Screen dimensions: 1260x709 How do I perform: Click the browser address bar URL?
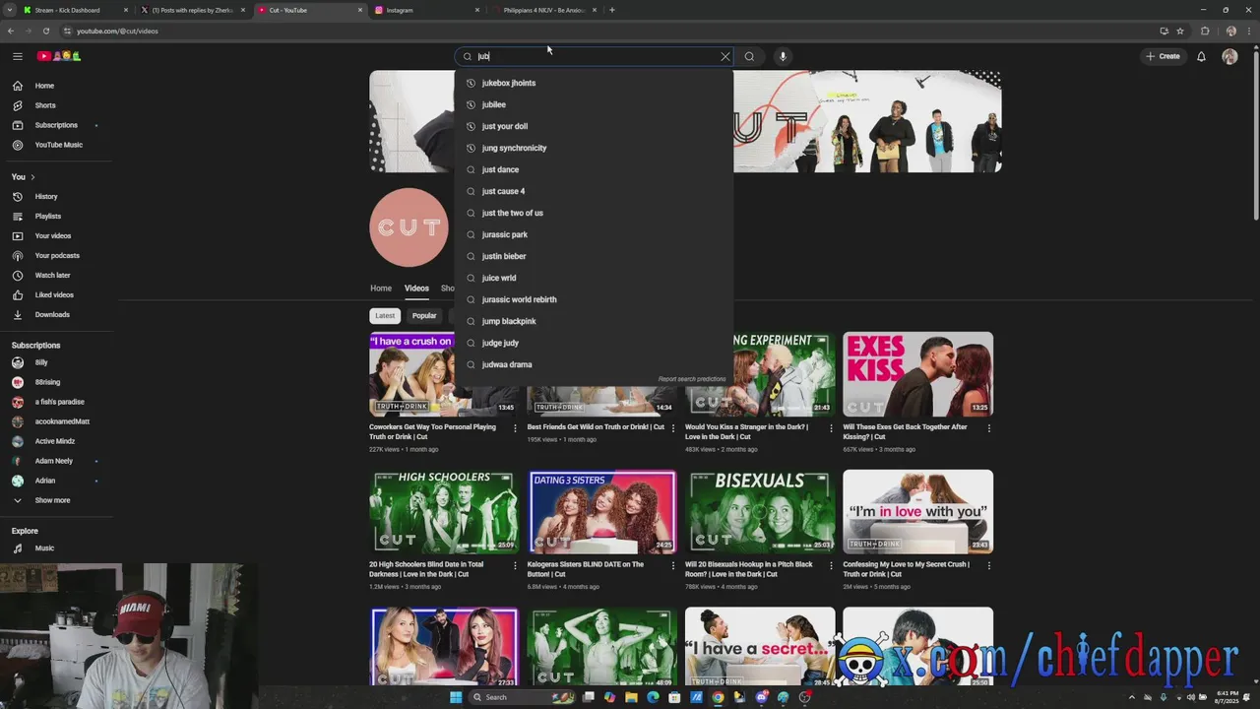117,31
